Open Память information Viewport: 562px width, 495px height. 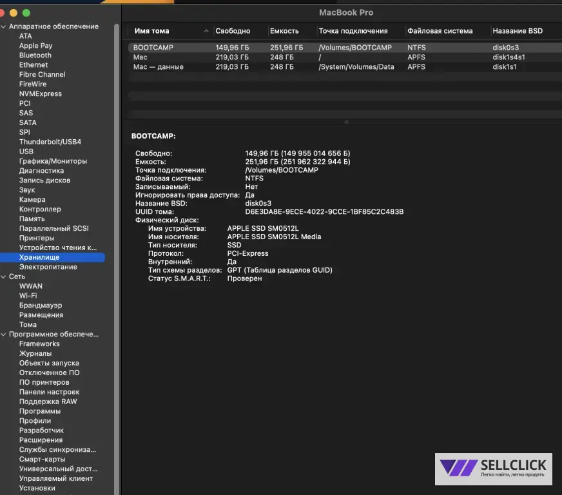pyautogui.click(x=32, y=219)
